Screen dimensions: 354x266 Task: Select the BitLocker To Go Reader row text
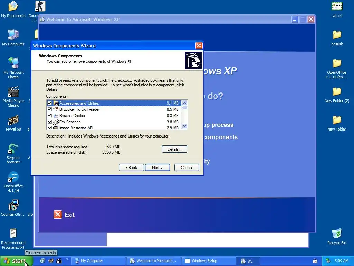[x=80, y=109]
